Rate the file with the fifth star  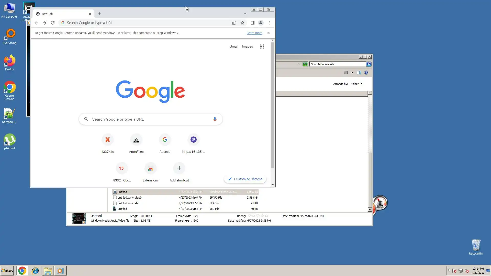tap(267, 216)
